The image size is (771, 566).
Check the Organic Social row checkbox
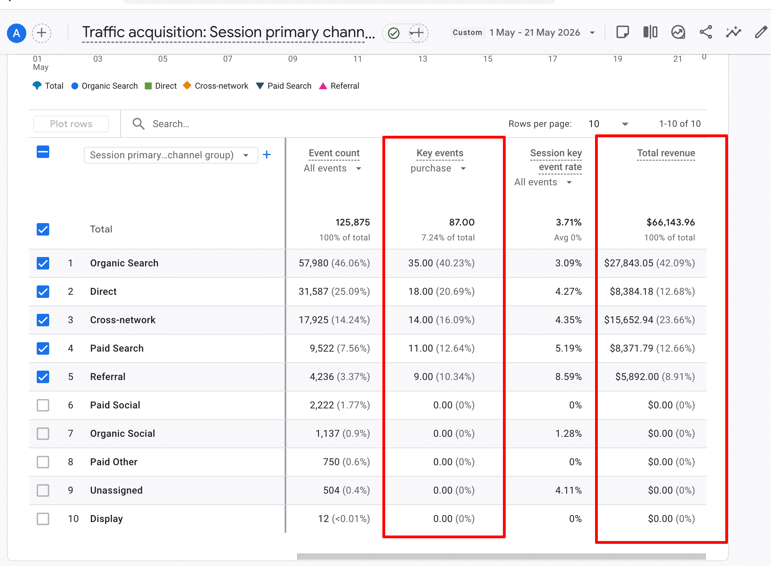point(43,434)
